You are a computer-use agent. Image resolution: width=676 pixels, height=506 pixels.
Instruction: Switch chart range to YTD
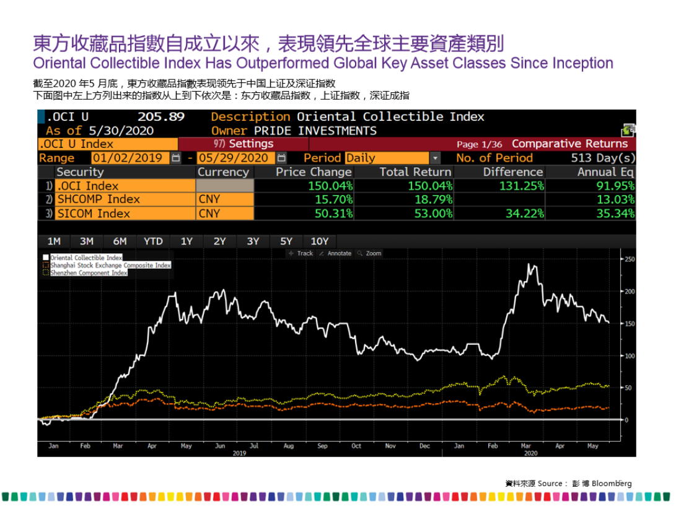pos(153,242)
